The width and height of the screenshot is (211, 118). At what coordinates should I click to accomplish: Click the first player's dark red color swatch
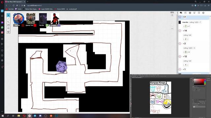pos(23,25)
